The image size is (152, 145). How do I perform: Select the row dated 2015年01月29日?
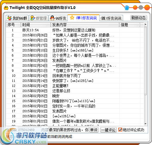[75, 116]
